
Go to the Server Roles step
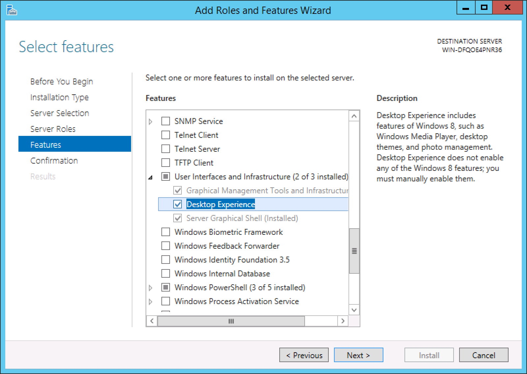53,129
